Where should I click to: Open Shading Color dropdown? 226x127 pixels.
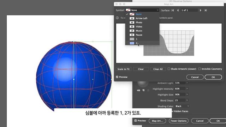tap(182, 106)
